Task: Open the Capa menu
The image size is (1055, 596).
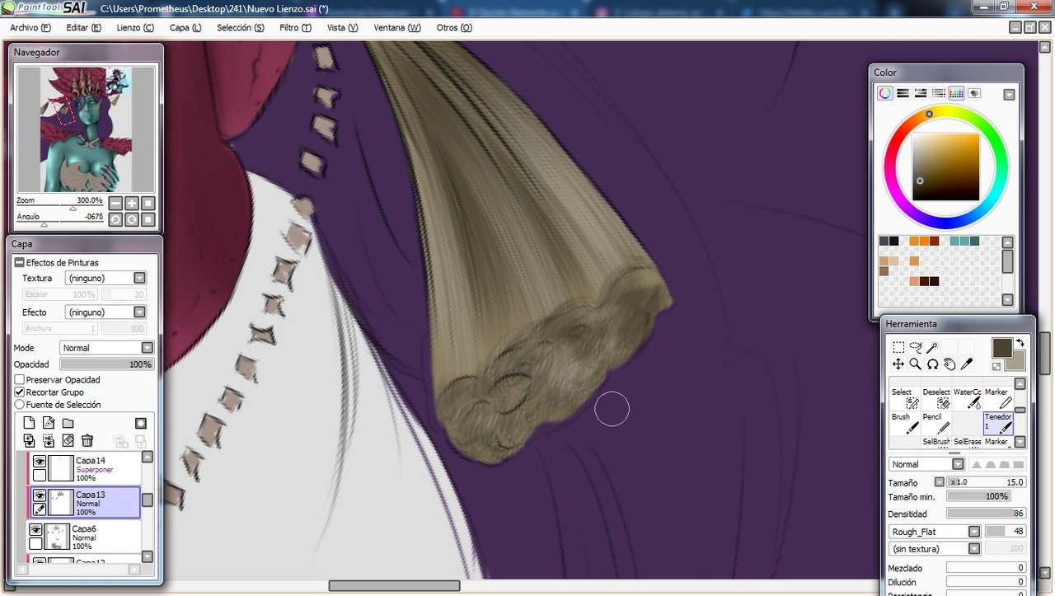Action: pyautogui.click(x=185, y=27)
